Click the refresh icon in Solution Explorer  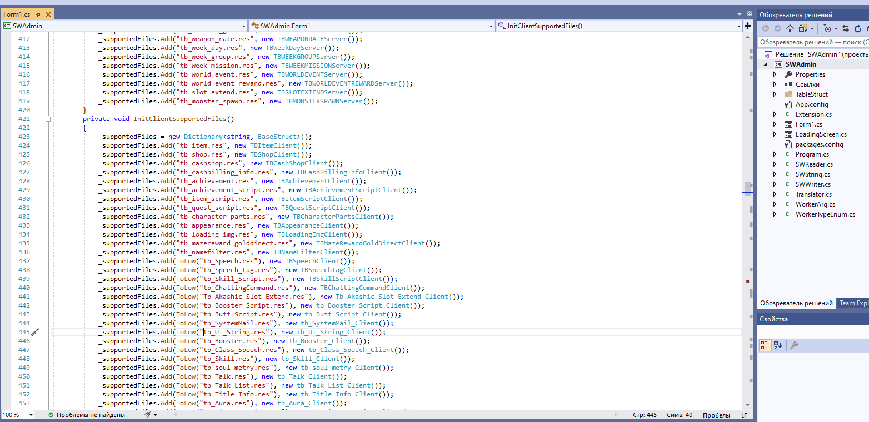(x=858, y=28)
